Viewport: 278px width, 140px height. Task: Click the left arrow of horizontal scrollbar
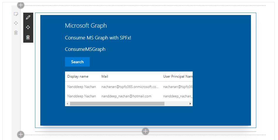pyautogui.click(x=67, y=104)
